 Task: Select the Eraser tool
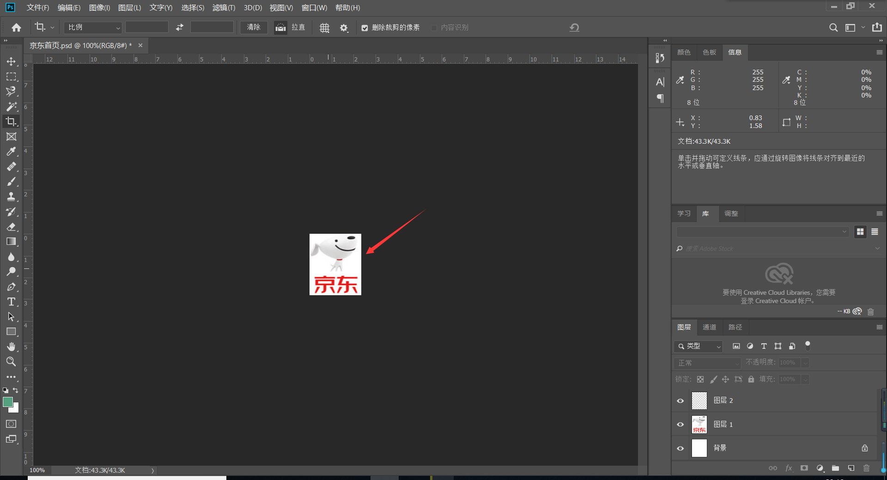11,227
